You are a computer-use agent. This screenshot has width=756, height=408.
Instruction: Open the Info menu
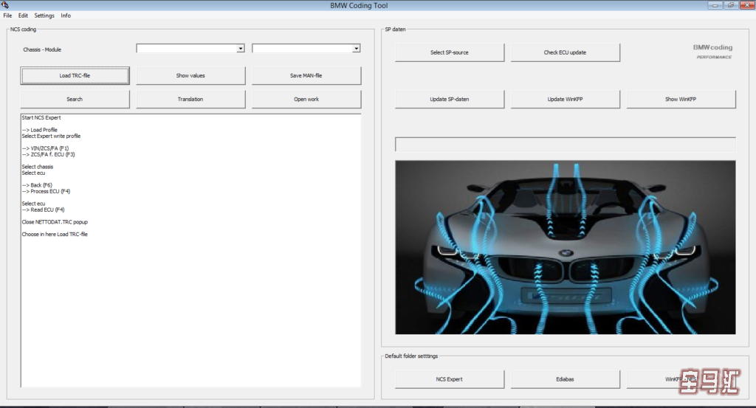point(66,15)
